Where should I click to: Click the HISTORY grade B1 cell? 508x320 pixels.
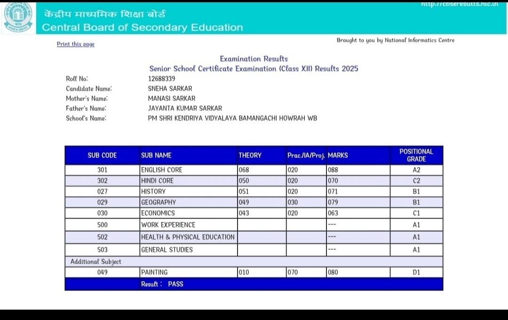tap(416, 191)
